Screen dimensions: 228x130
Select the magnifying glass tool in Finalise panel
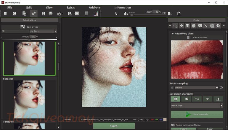[175, 26]
